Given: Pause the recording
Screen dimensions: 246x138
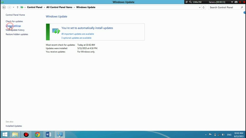Looking at the screenshot, I should click(x=240, y=2).
